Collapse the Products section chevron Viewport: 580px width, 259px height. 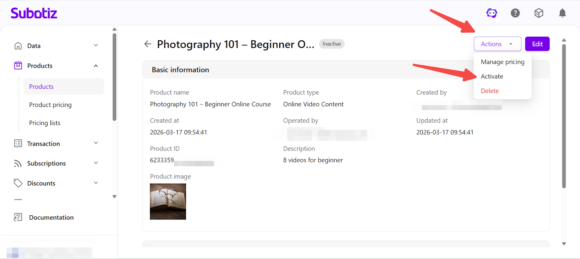point(96,66)
